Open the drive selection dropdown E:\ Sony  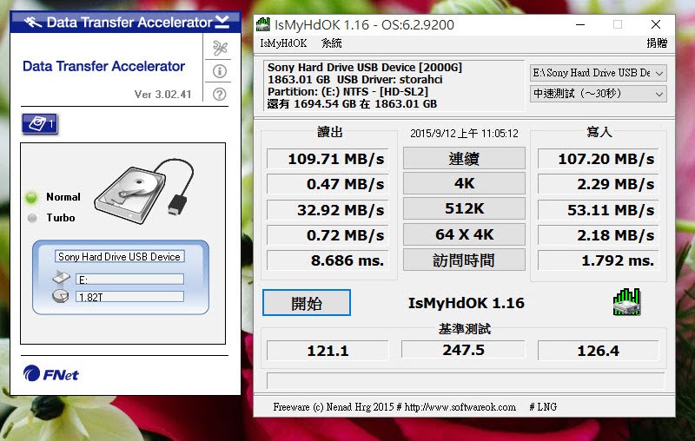point(599,73)
